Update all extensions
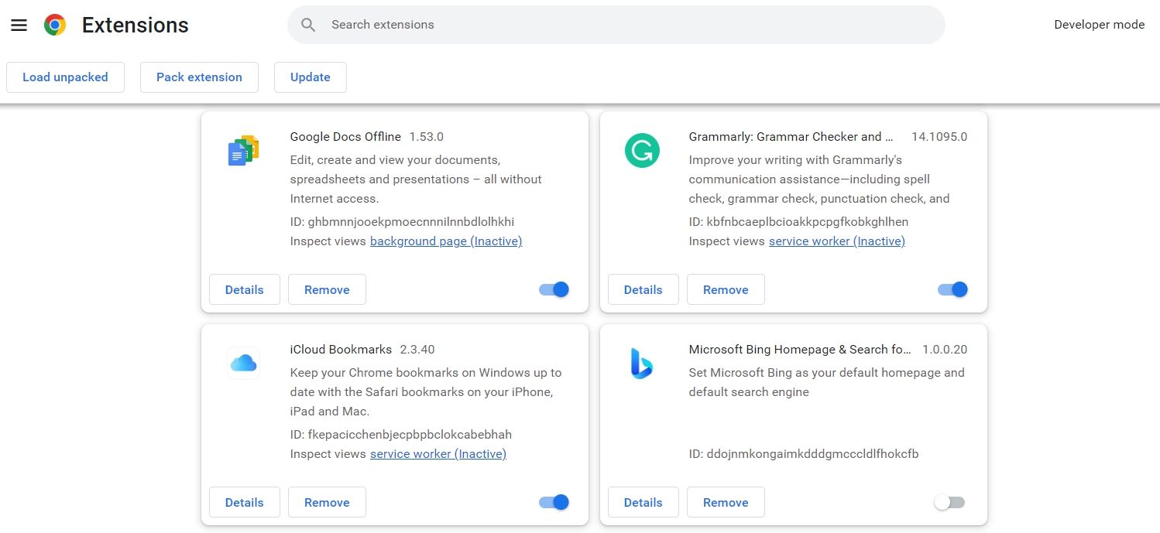The width and height of the screenshot is (1160, 533). pyautogui.click(x=310, y=77)
